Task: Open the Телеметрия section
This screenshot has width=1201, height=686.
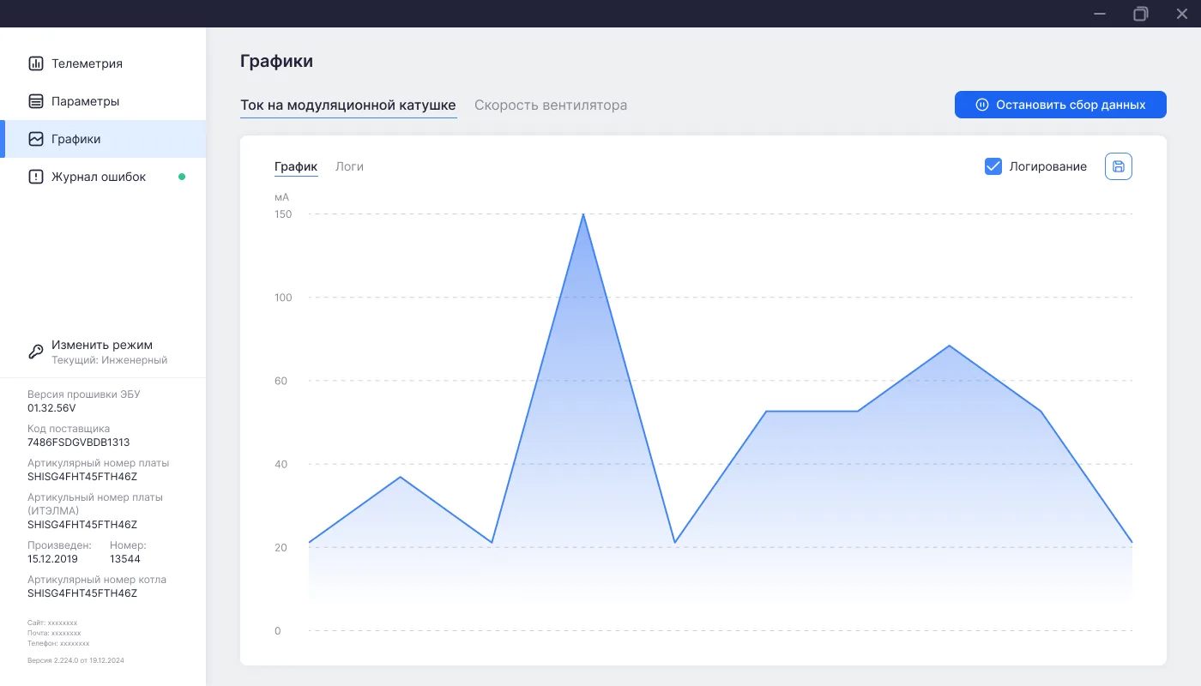Action: 103,63
